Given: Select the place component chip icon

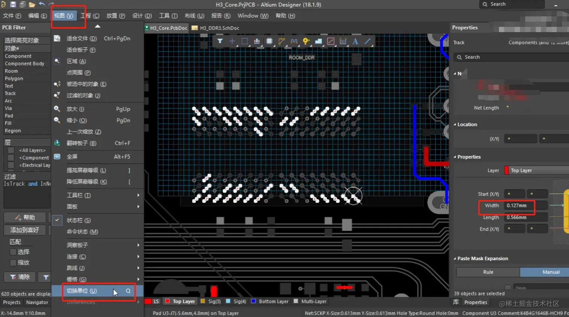Looking at the screenshot, I should 269,41.
